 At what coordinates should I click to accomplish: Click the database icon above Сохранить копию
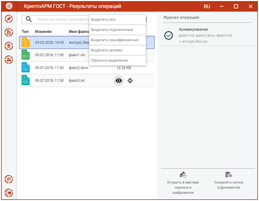point(229,174)
